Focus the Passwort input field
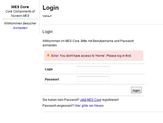This screenshot has height=123, width=163. tap(93, 79)
